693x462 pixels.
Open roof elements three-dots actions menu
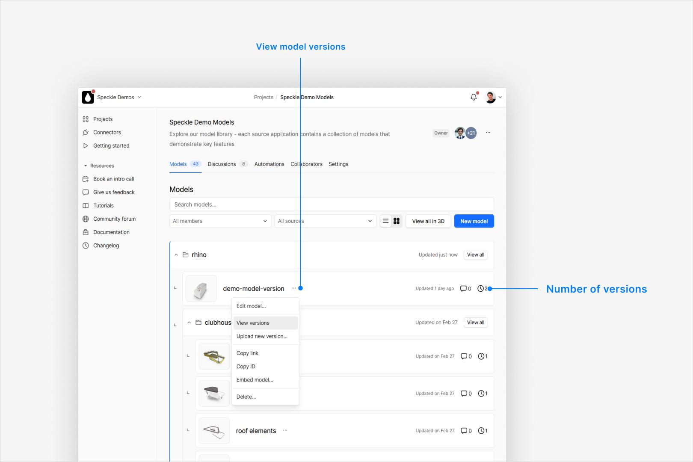pyautogui.click(x=285, y=430)
